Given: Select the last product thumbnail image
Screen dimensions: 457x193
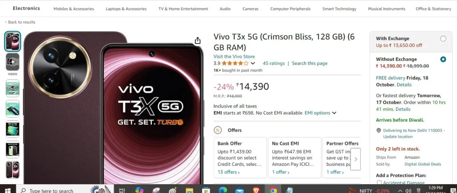Looking at the screenshot, I should [x=12, y=170].
